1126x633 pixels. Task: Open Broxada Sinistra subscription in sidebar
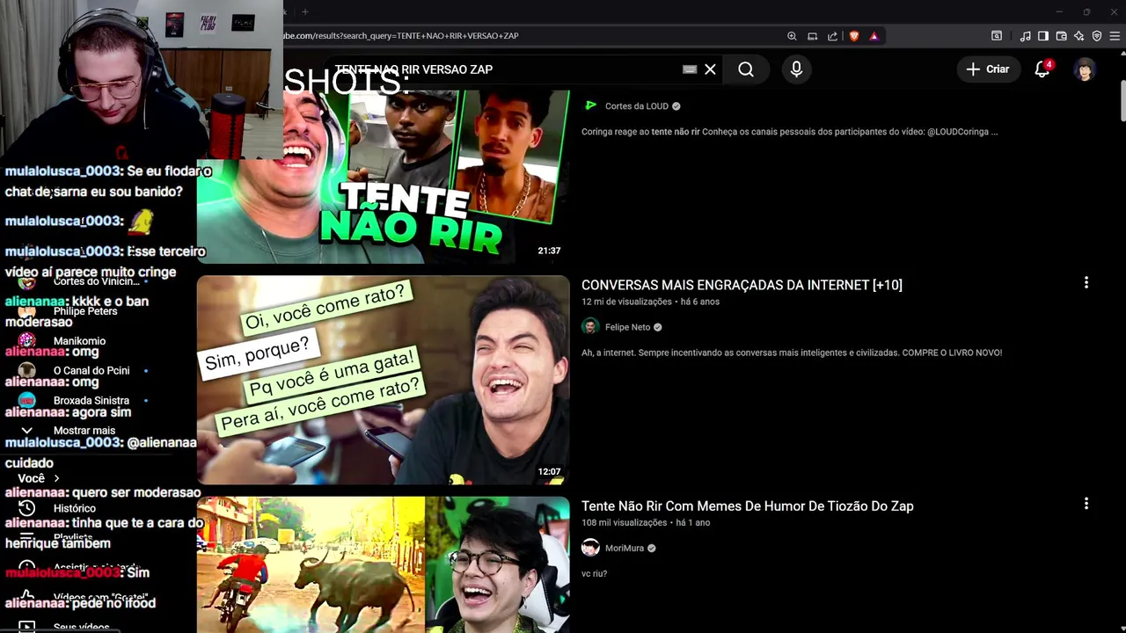[91, 401]
